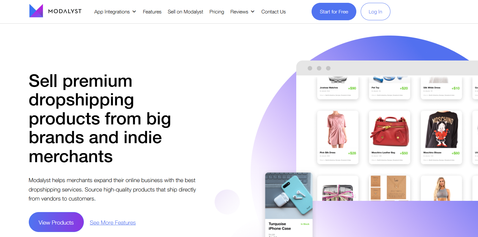Expand the App Integrations chevron
The width and height of the screenshot is (478, 237).
tap(134, 12)
